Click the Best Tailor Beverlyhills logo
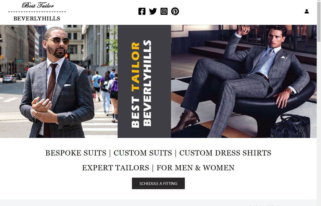 coord(37,12)
